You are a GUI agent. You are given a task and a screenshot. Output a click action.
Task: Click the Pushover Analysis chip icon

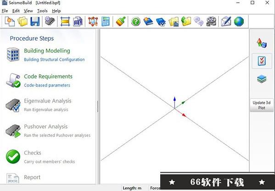pos(13,131)
